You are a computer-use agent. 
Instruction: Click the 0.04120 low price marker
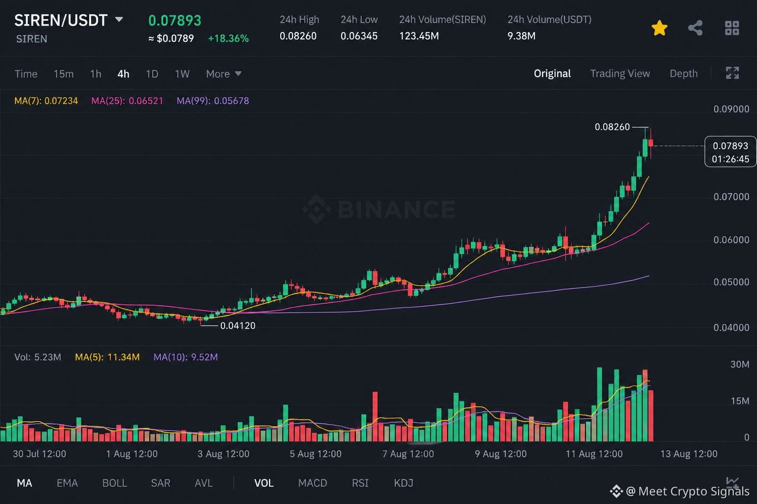238,326
